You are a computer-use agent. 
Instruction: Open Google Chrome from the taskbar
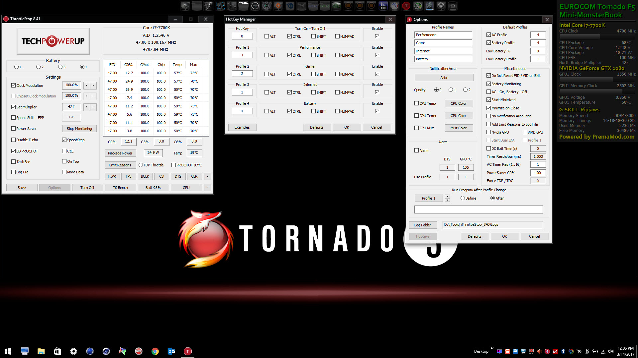click(x=155, y=351)
